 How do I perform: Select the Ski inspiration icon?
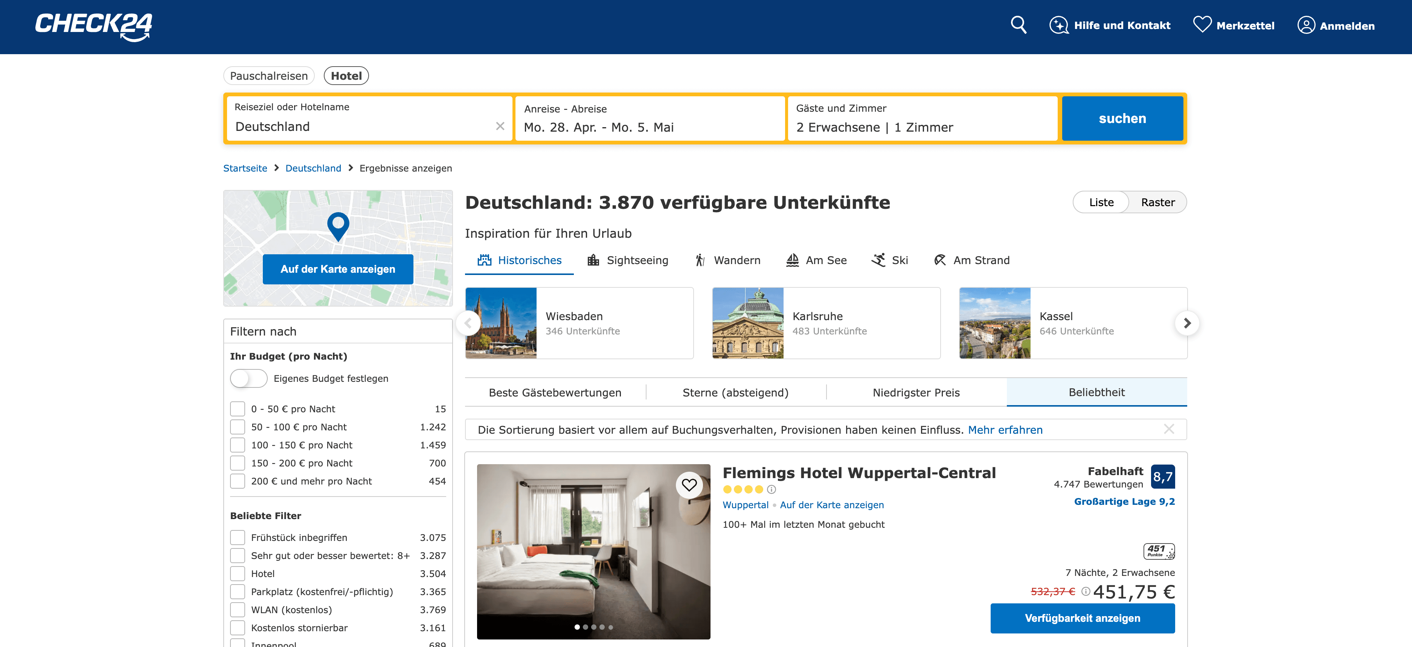coord(879,260)
